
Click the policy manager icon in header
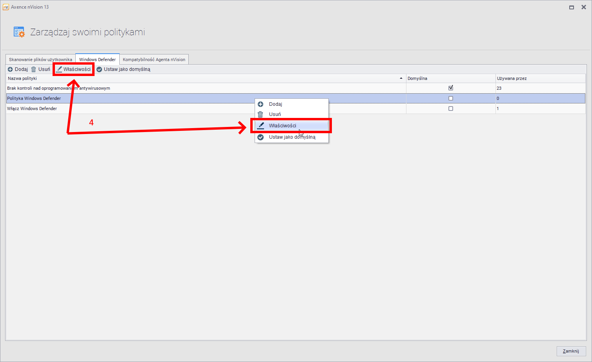(x=19, y=32)
